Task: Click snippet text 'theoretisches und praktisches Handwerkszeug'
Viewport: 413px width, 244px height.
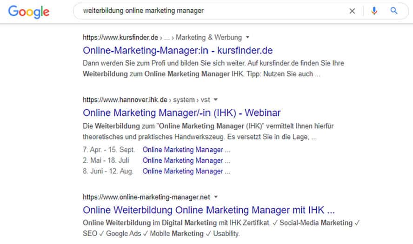Action: 153,137
